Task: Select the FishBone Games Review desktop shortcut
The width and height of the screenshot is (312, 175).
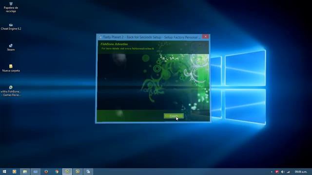Action: coord(11,91)
